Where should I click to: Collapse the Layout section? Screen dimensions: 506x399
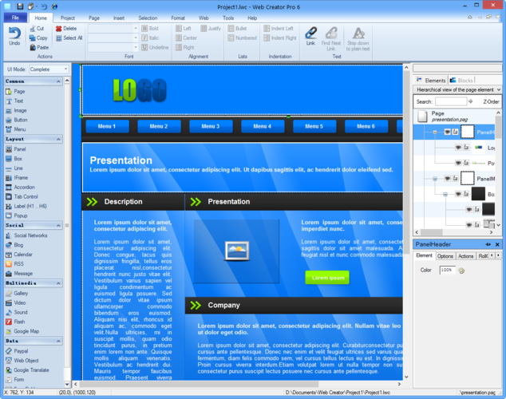[x=58, y=139]
